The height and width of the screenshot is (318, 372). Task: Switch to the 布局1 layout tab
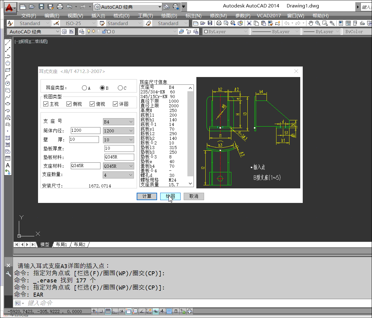61,244
